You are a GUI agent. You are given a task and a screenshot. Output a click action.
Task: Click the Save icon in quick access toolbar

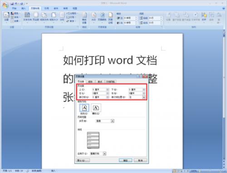[12, 4]
